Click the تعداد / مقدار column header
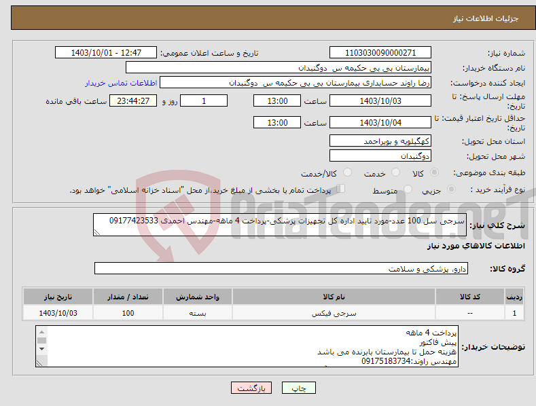Screen dimensions: 536x406 [x=128, y=297]
